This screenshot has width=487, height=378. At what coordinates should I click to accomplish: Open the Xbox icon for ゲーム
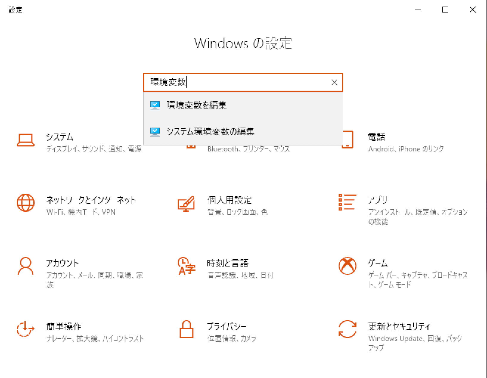pyautogui.click(x=348, y=266)
